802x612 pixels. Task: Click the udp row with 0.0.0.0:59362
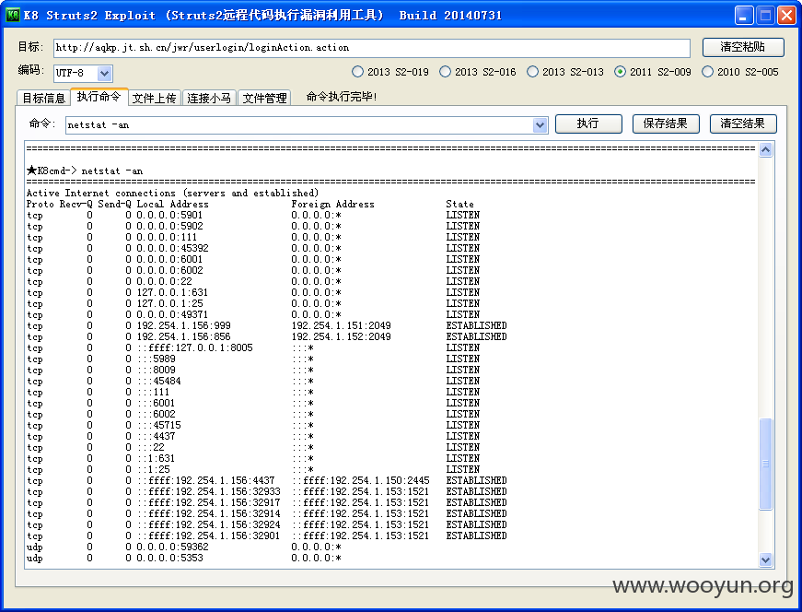click(184, 547)
